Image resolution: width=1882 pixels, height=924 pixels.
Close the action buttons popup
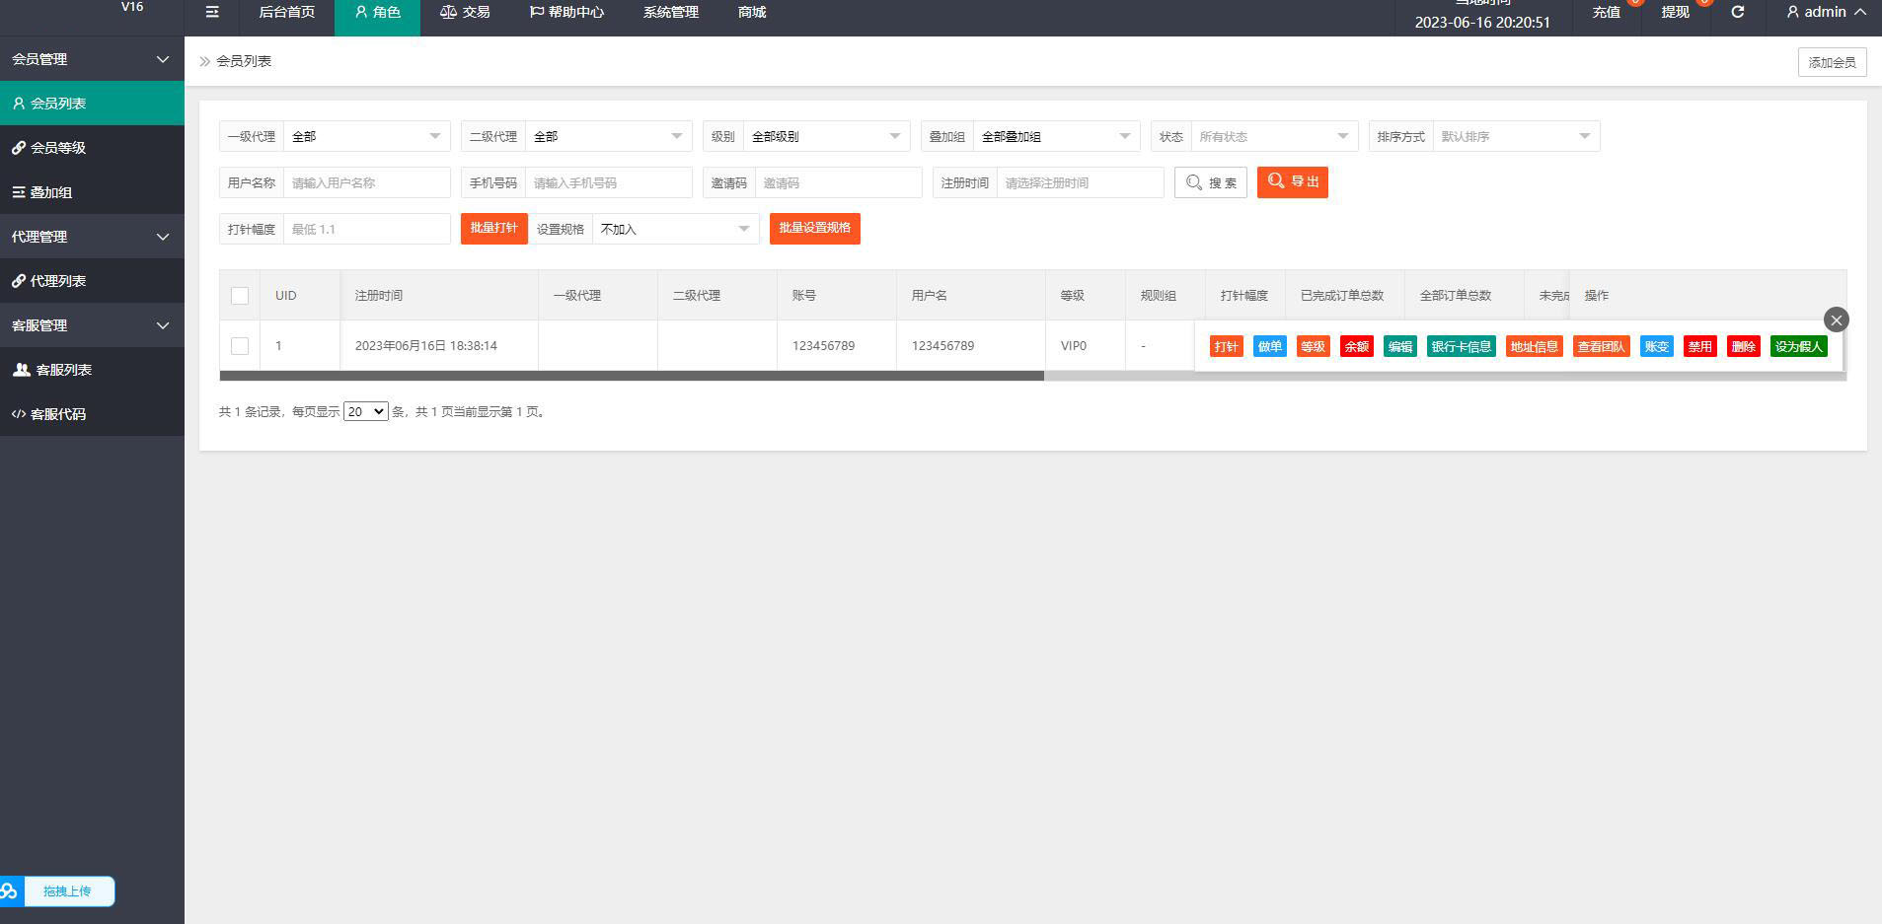pyautogui.click(x=1836, y=320)
